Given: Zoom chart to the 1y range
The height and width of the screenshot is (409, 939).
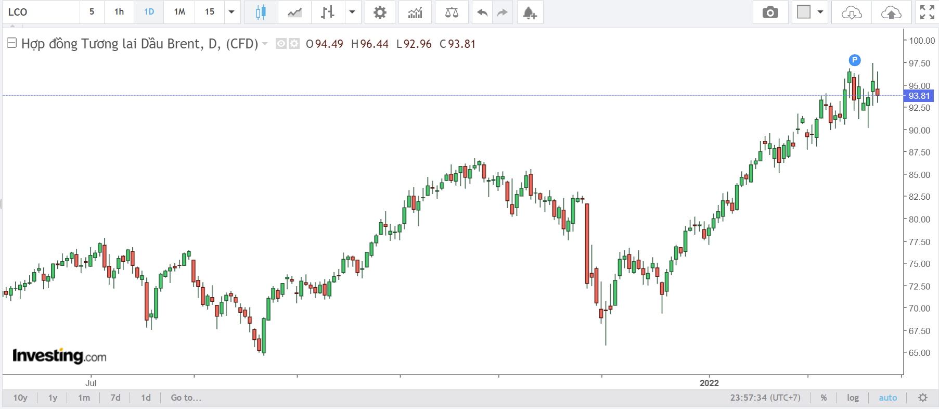Looking at the screenshot, I should point(53,398).
